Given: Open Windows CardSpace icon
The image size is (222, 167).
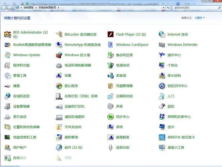Looking at the screenshot, I should point(111,45).
